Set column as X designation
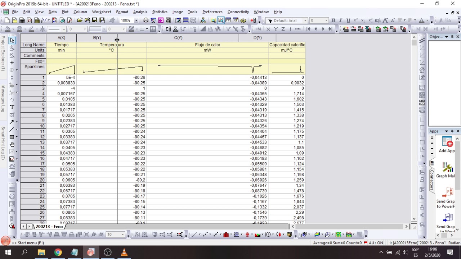 tap(268, 29)
